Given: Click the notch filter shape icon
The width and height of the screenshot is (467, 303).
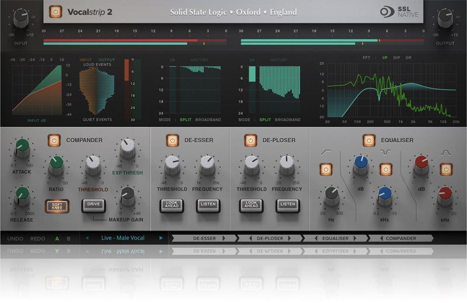Looking at the screenshot, I should [x=385, y=153].
